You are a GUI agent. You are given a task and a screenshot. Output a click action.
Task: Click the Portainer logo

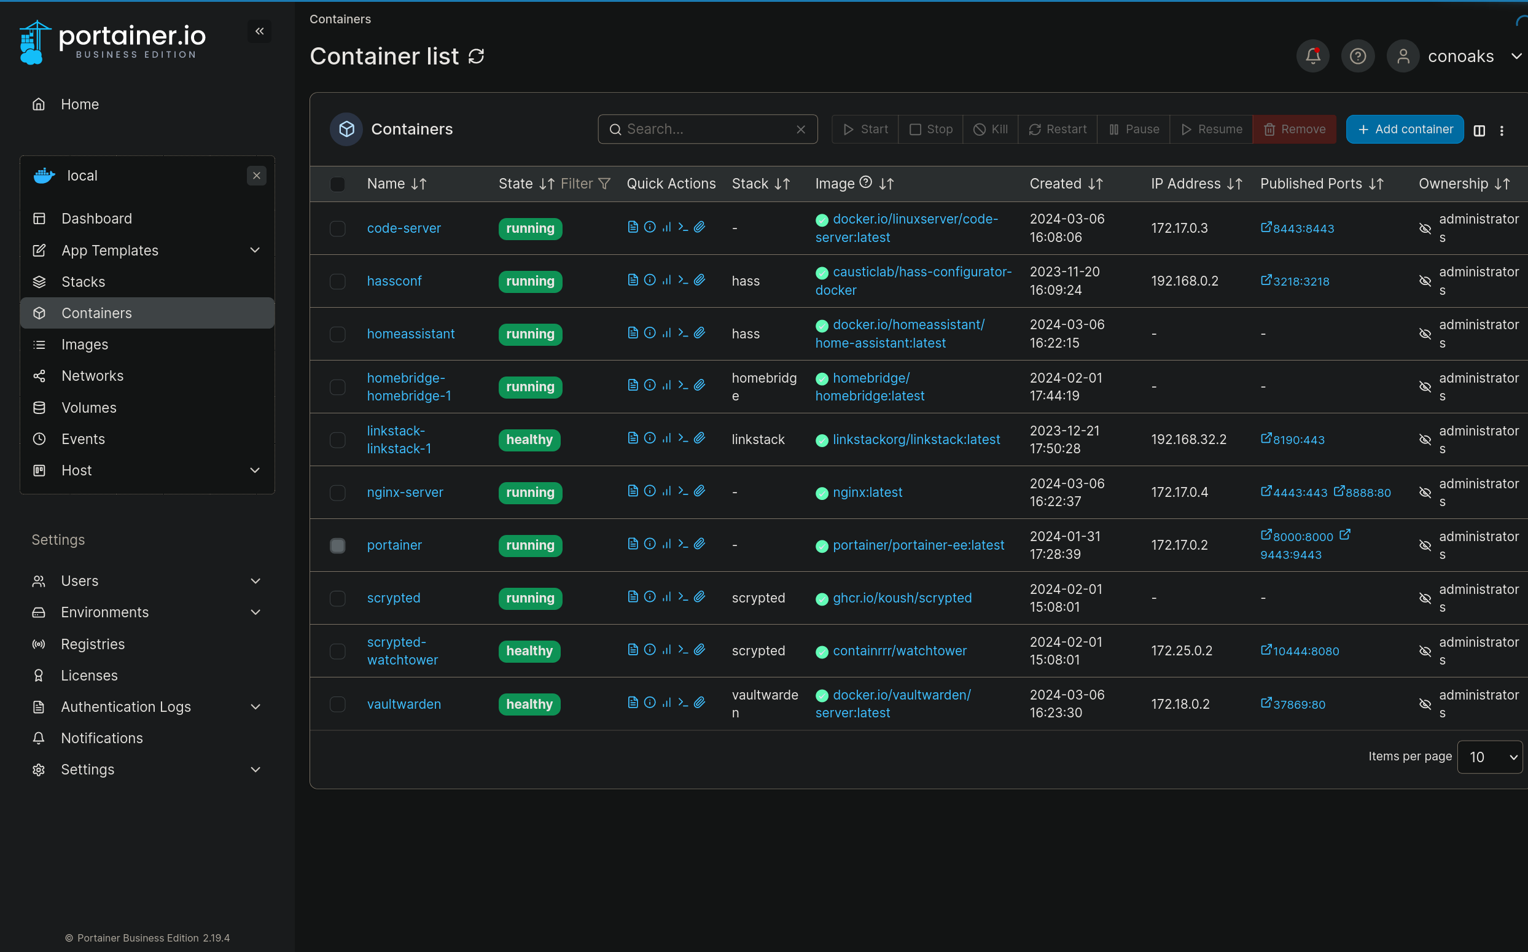point(112,42)
